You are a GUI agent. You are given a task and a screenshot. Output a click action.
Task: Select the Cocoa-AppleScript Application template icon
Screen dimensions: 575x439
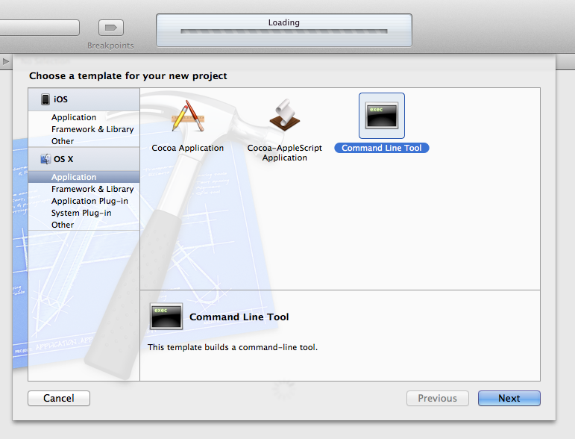pos(285,115)
